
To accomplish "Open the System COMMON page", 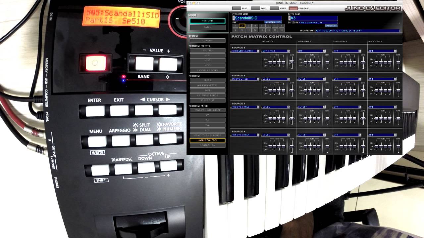I will pos(207,40).
